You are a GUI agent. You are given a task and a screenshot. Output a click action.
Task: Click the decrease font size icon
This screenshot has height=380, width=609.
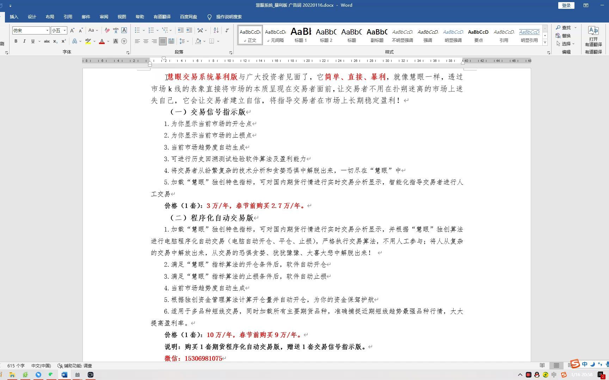[81, 30]
